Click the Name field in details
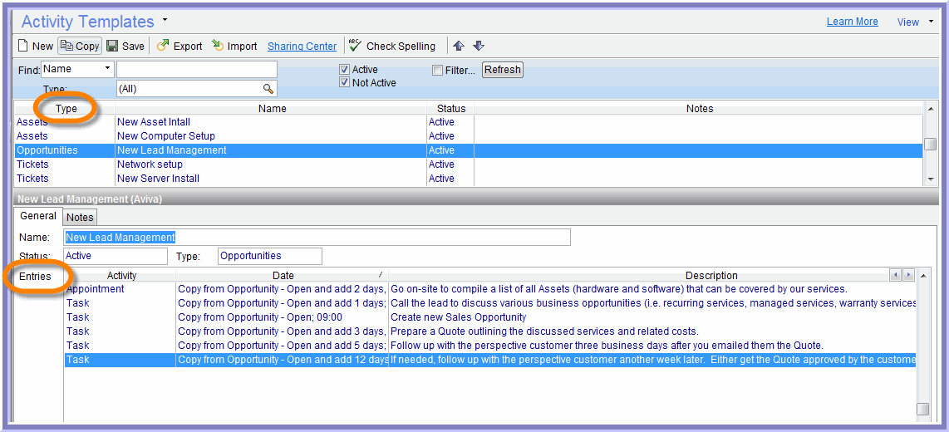Screen dimensions: 949x432 click(317, 238)
